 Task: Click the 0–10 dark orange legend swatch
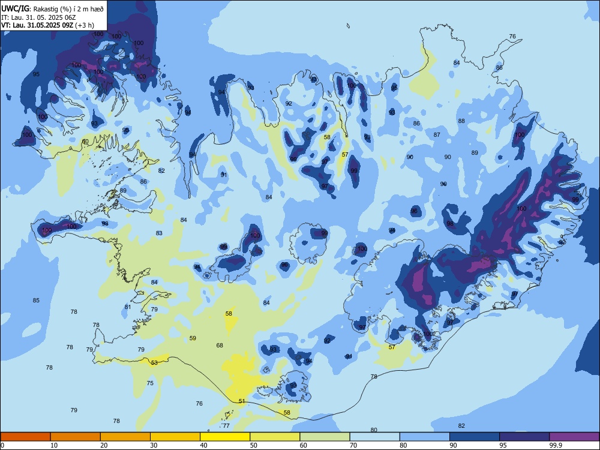pyautogui.click(x=25, y=437)
